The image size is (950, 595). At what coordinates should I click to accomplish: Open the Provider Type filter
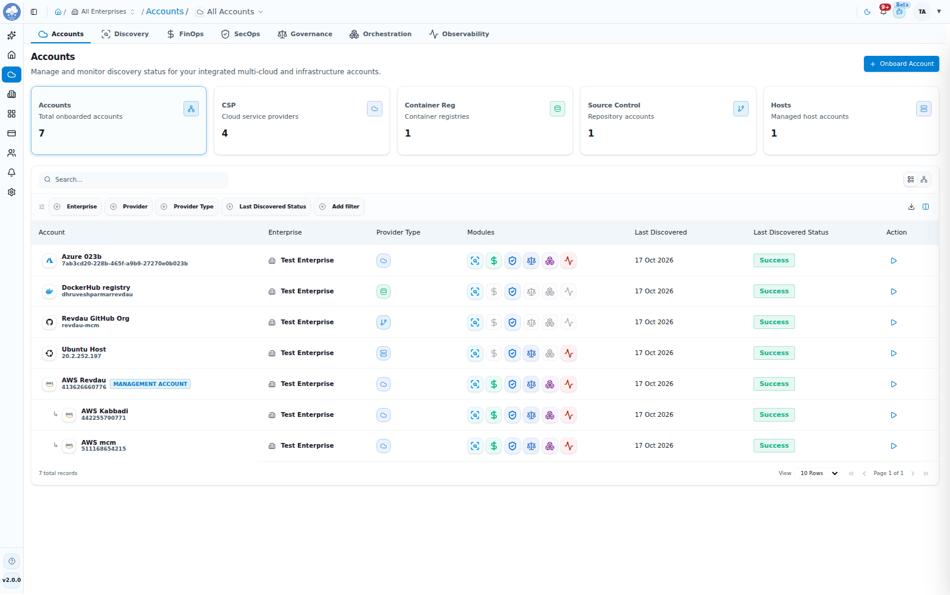pyautogui.click(x=187, y=207)
